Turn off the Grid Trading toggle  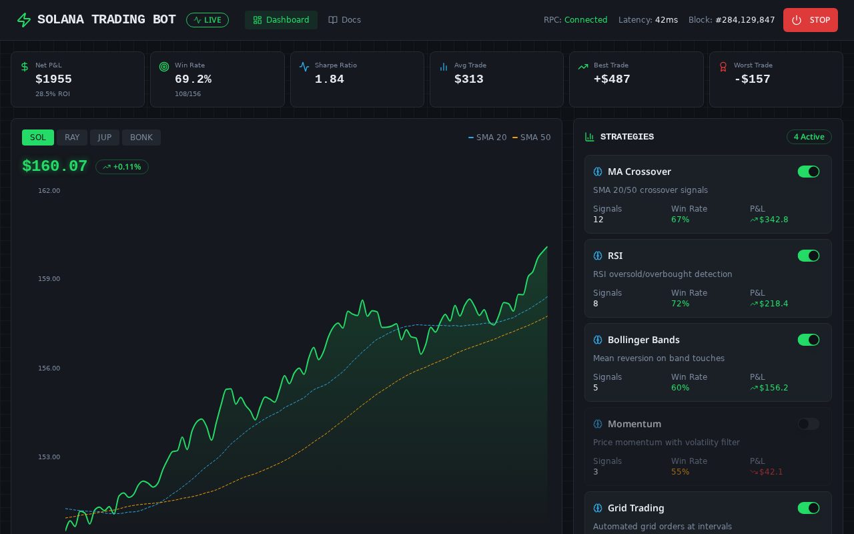(x=809, y=508)
